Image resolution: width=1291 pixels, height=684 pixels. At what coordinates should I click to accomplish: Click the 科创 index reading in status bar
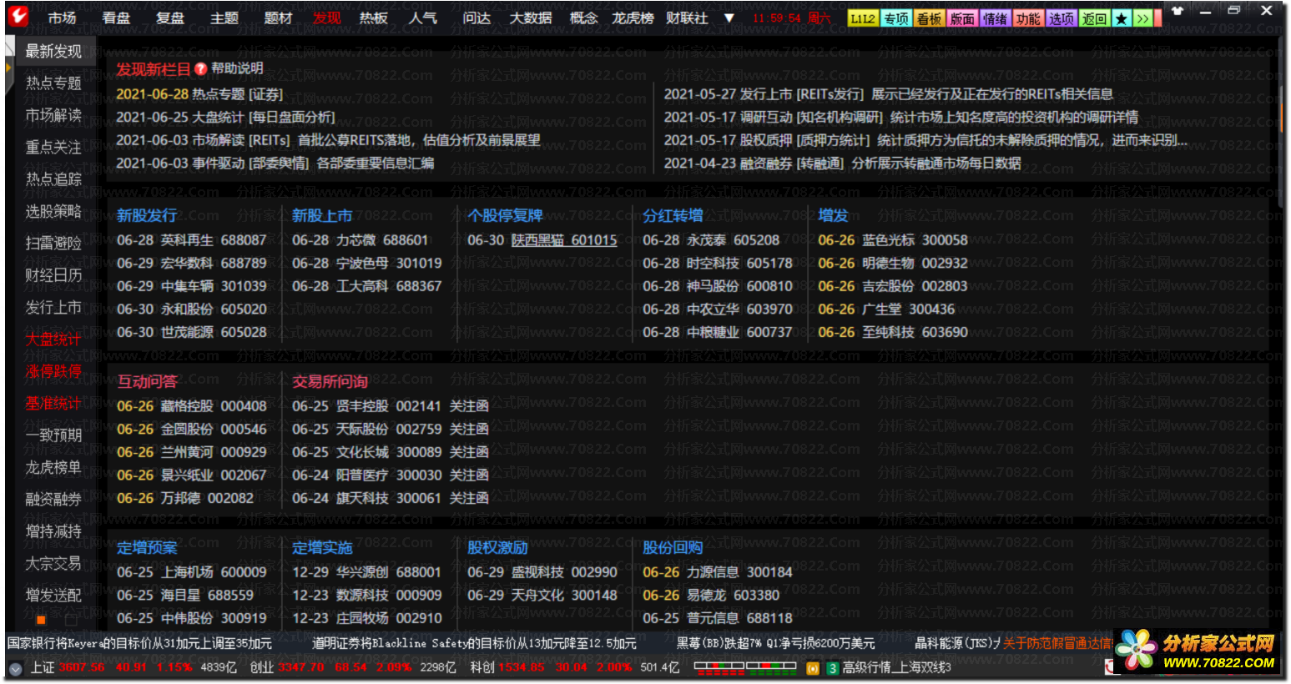[574, 668]
